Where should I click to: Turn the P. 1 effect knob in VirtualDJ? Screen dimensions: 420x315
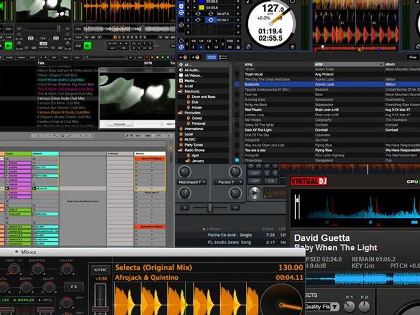coord(349,306)
